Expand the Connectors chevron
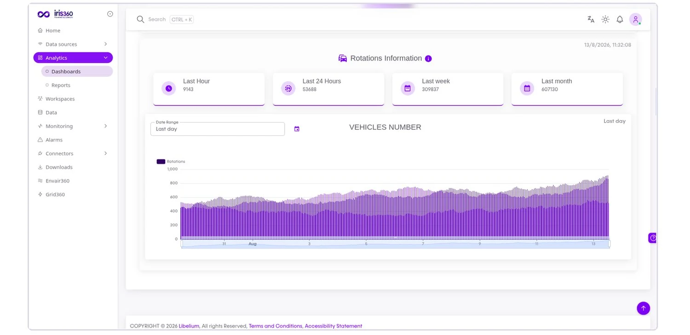 tap(106, 153)
